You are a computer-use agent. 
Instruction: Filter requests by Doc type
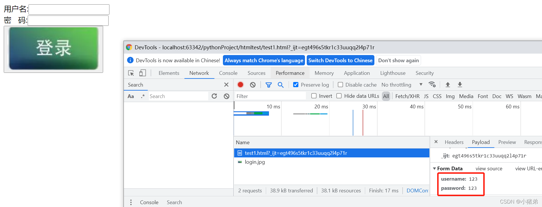[496, 96]
